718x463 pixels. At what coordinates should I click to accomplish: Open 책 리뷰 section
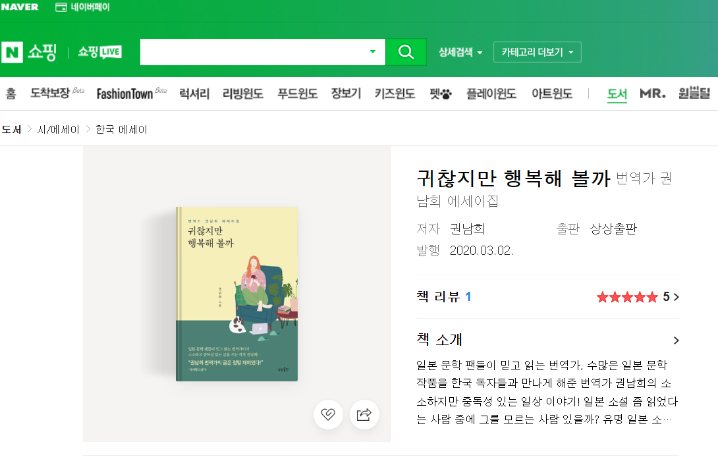(444, 297)
